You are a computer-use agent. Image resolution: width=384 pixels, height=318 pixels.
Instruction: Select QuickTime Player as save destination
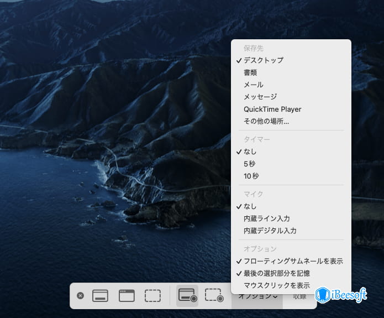272,109
